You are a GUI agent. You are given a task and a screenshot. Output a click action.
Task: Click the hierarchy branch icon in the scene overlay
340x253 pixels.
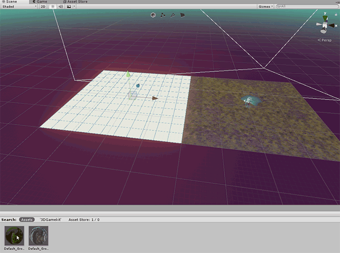pos(163,15)
